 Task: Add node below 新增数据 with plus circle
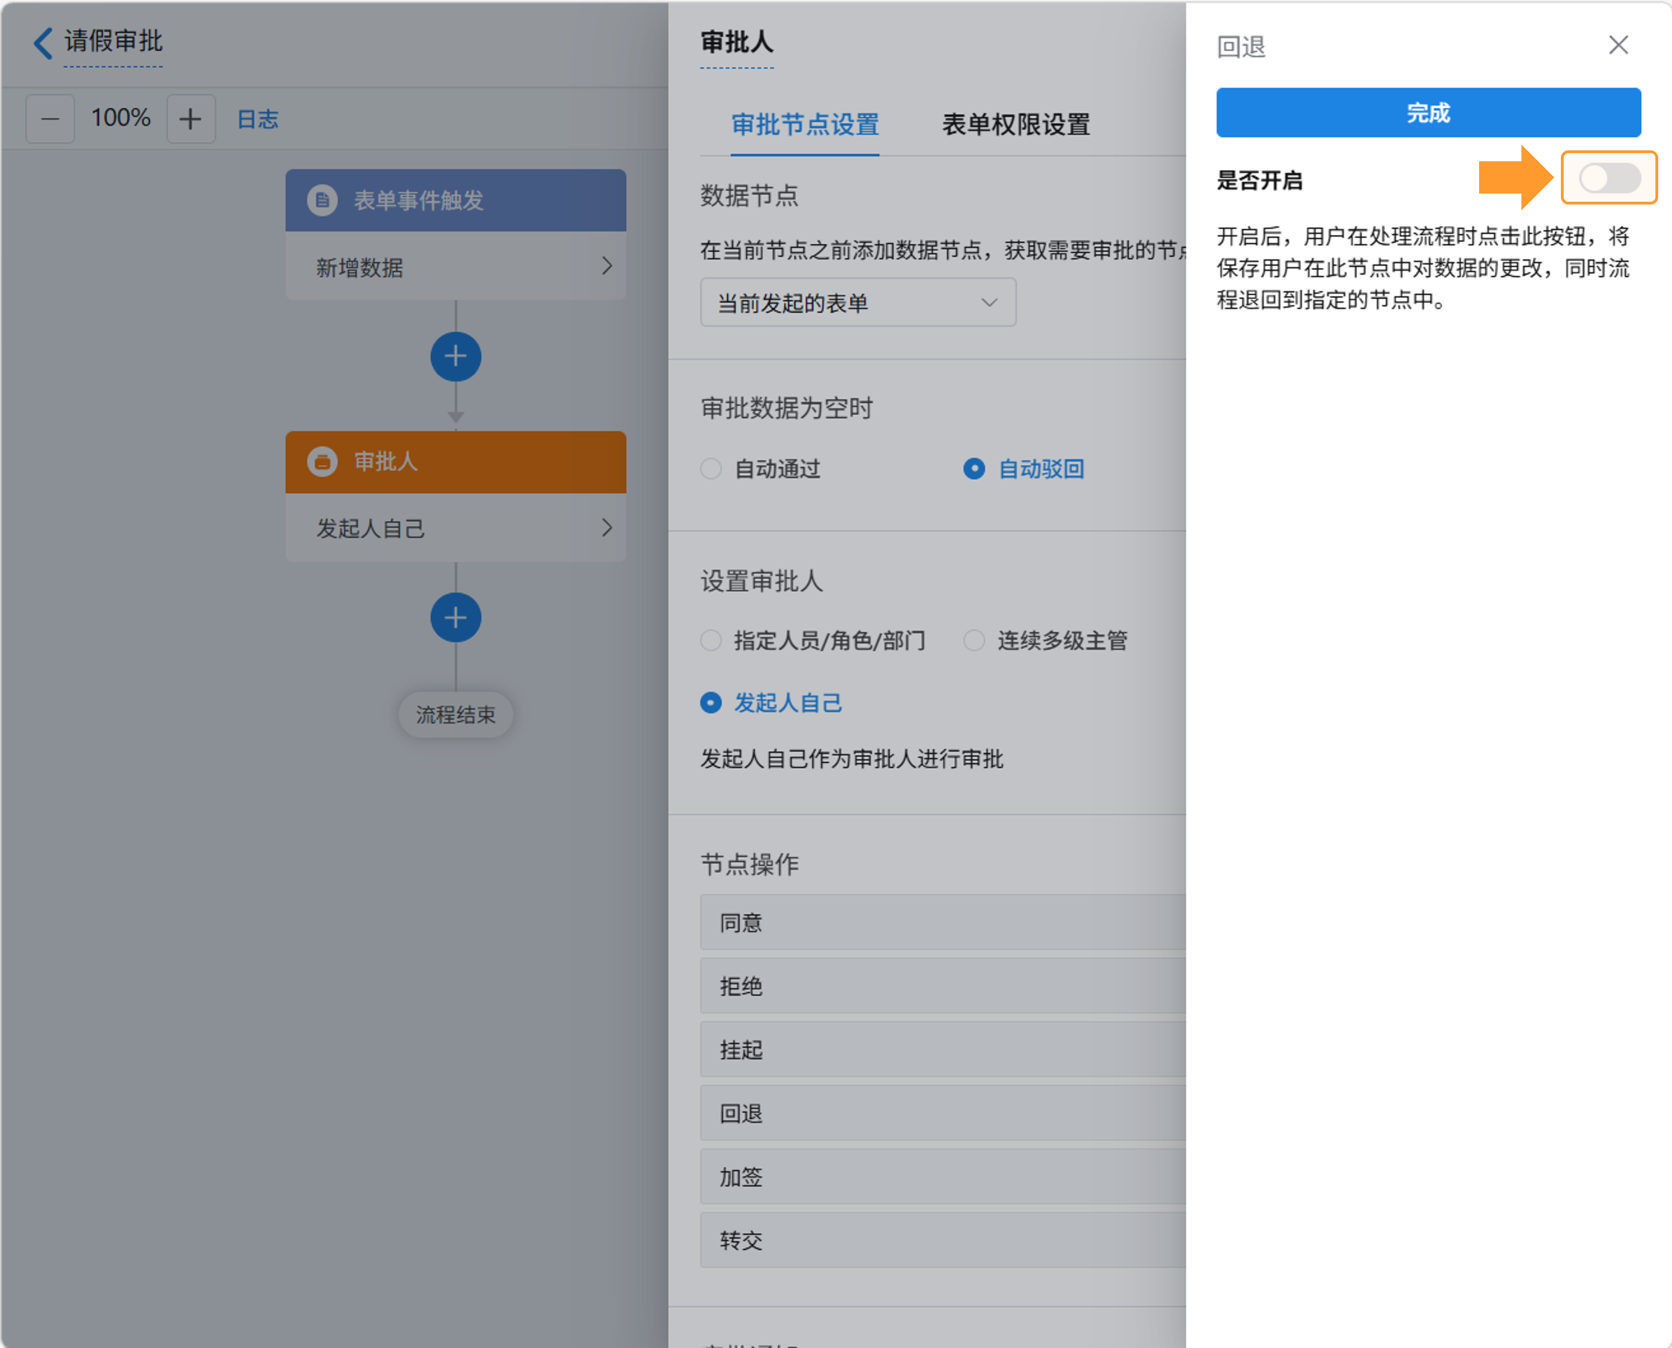click(456, 357)
